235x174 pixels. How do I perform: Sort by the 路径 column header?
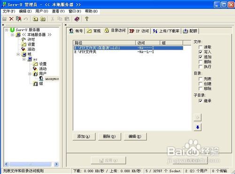104,43
